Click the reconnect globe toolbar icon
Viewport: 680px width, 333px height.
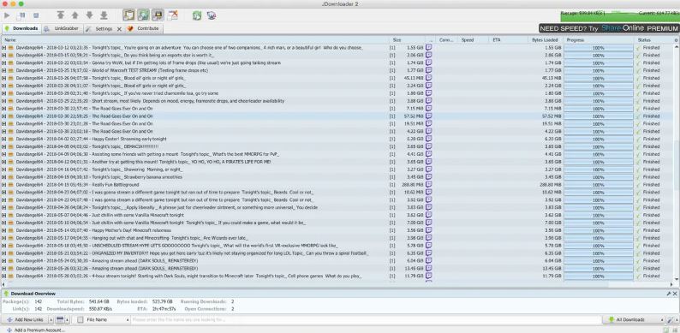[212, 15]
